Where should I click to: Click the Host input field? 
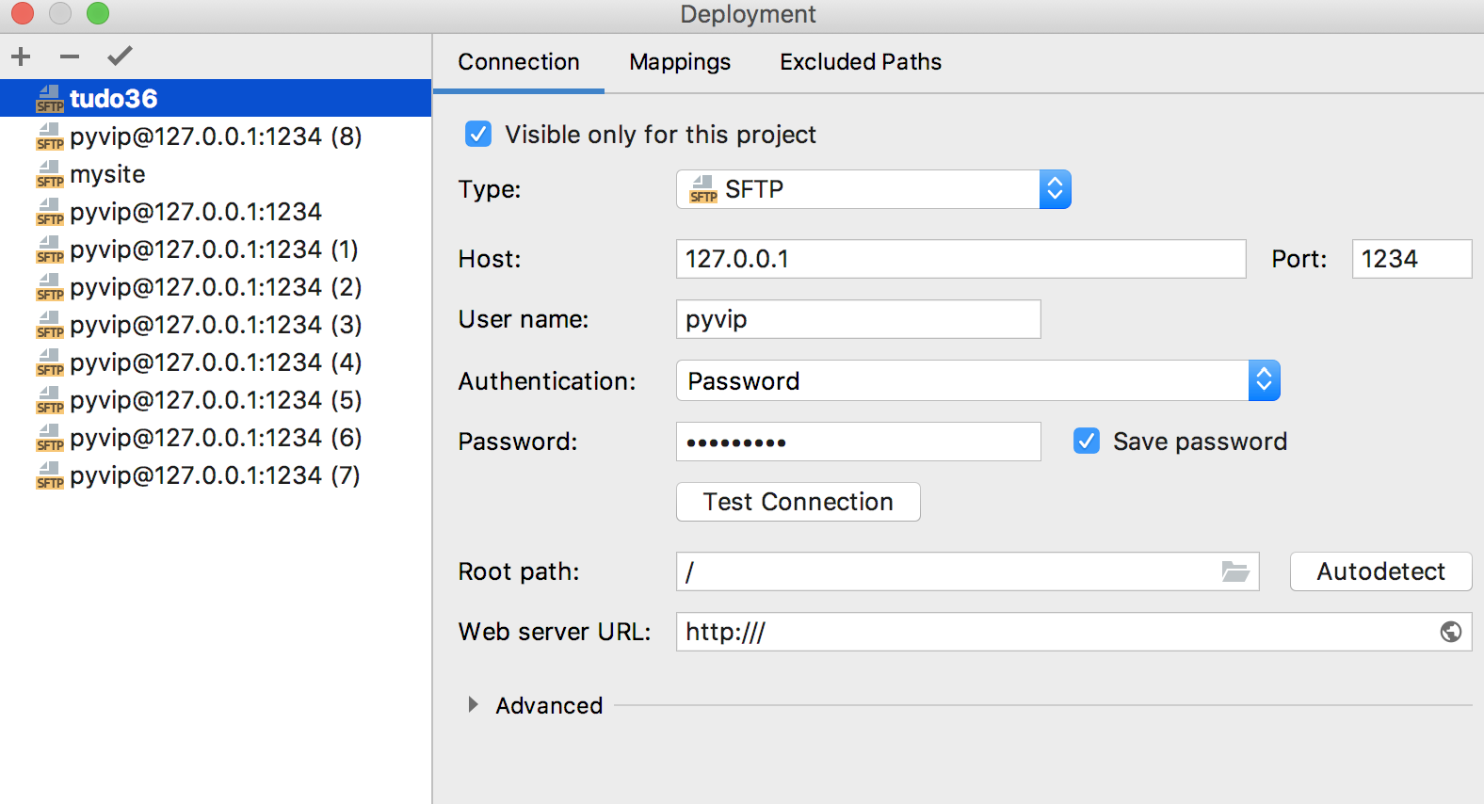pyautogui.click(x=960, y=259)
